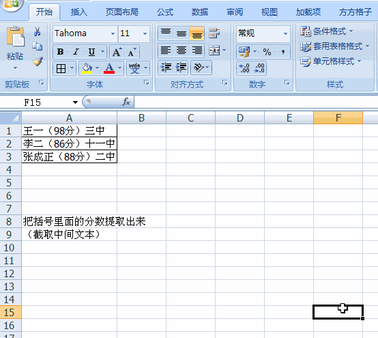Open the Tahoma font name dropdown
378x338 pixels.
(113, 33)
